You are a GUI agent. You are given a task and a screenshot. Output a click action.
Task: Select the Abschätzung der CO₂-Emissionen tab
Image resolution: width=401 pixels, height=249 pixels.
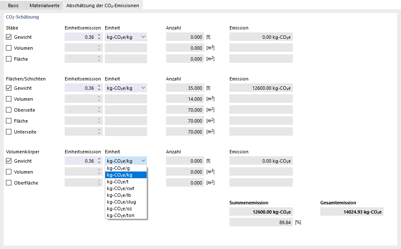103,5
